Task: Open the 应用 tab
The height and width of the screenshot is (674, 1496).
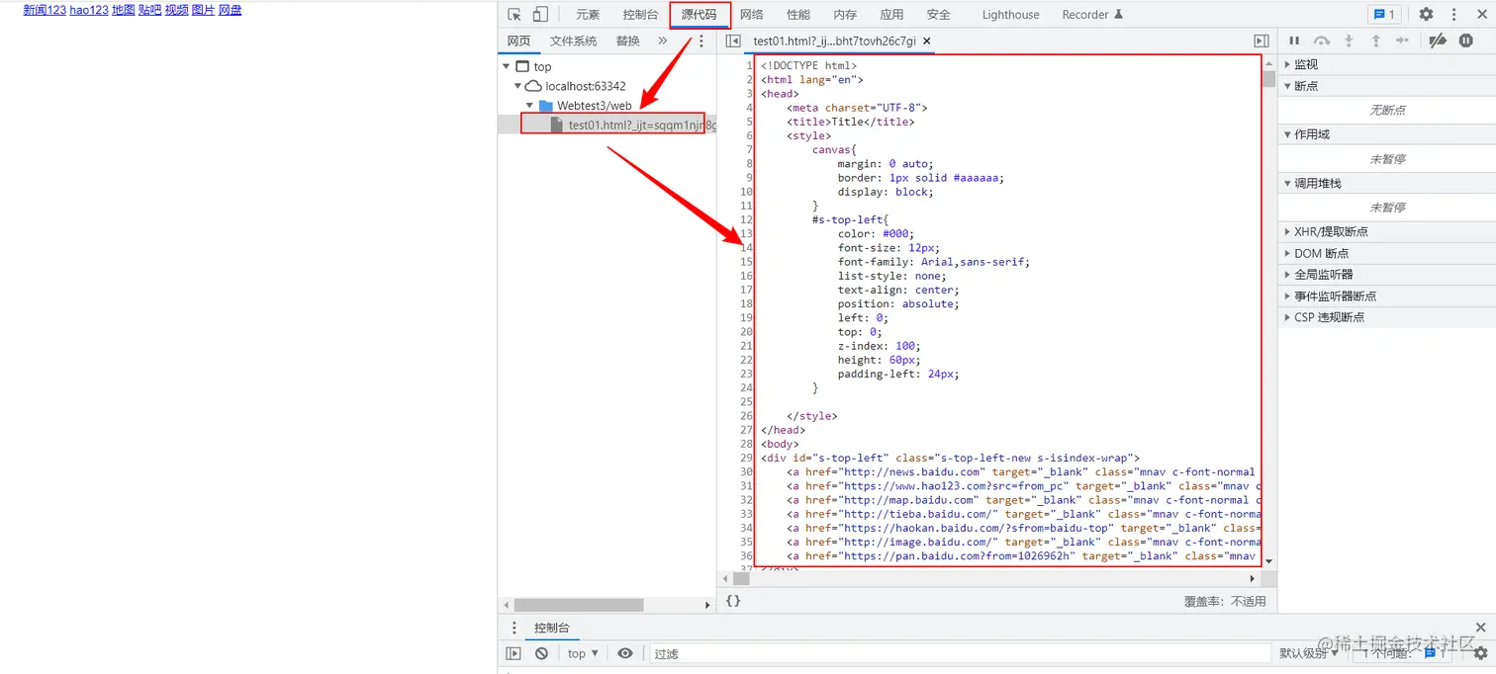Action: click(x=891, y=15)
